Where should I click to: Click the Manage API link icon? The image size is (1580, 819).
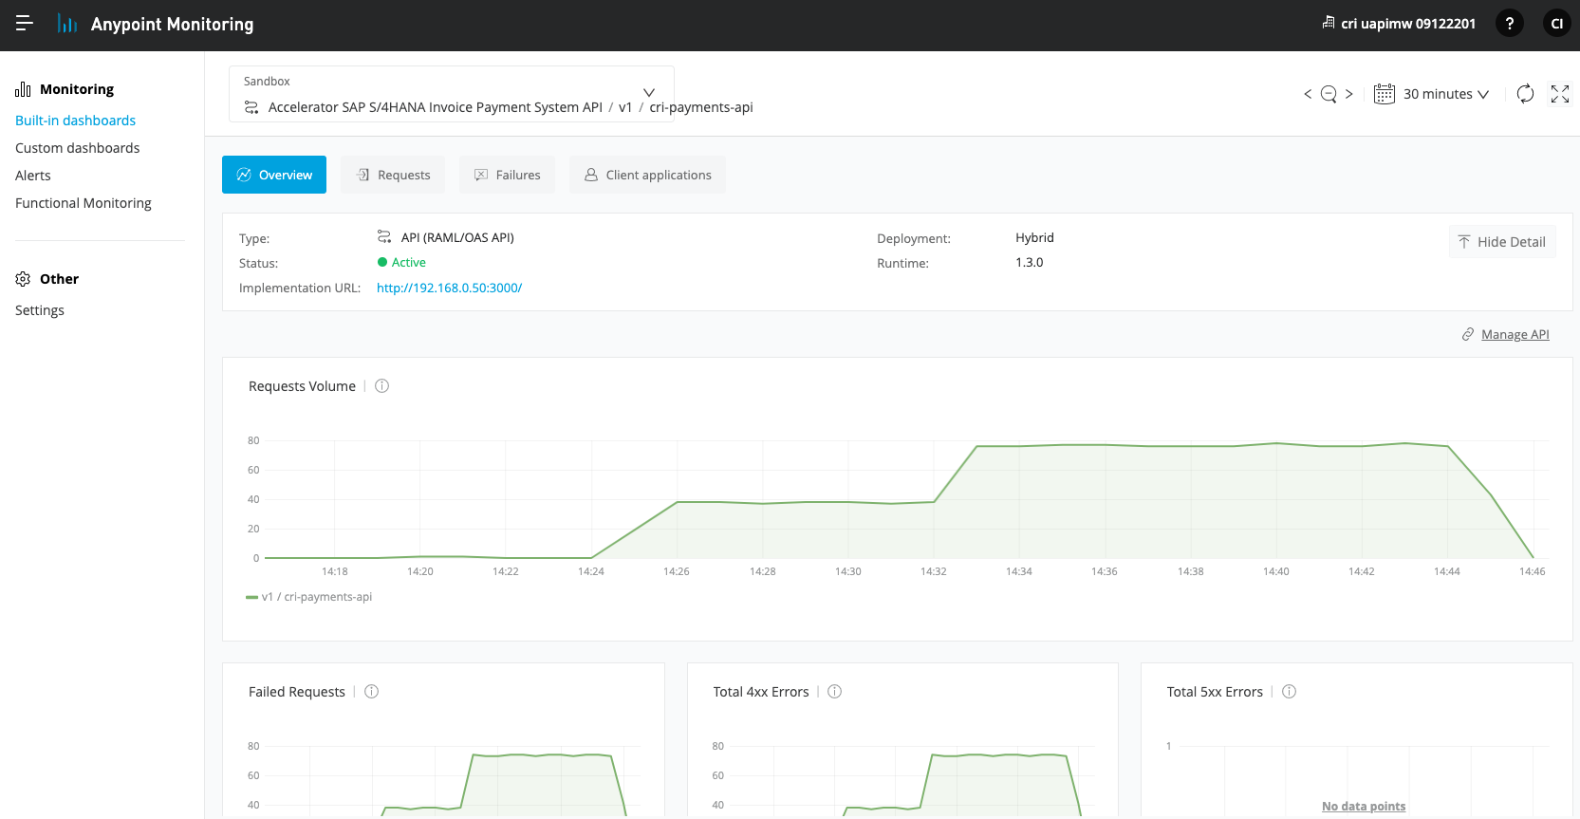point(1468,334)
